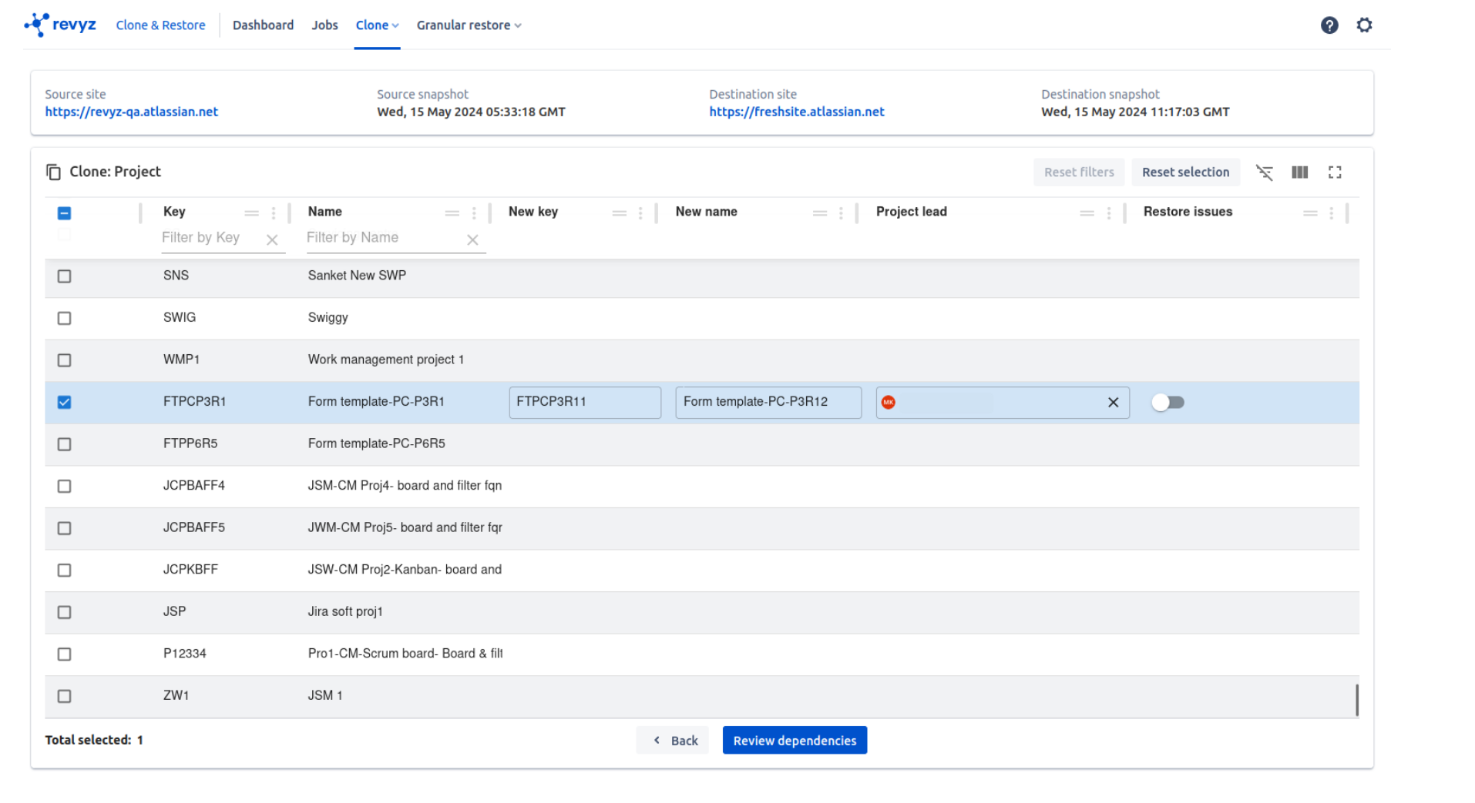Screen dimensions: 1475x803
Task: Select the SWIG project checkbox
Action: pos(65,318)
